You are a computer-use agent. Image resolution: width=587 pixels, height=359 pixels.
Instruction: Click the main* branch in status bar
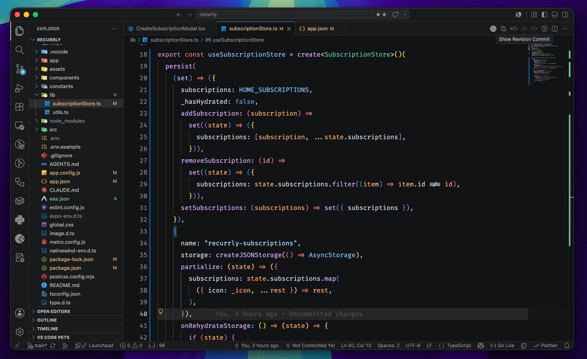click(x=38, y=345)
